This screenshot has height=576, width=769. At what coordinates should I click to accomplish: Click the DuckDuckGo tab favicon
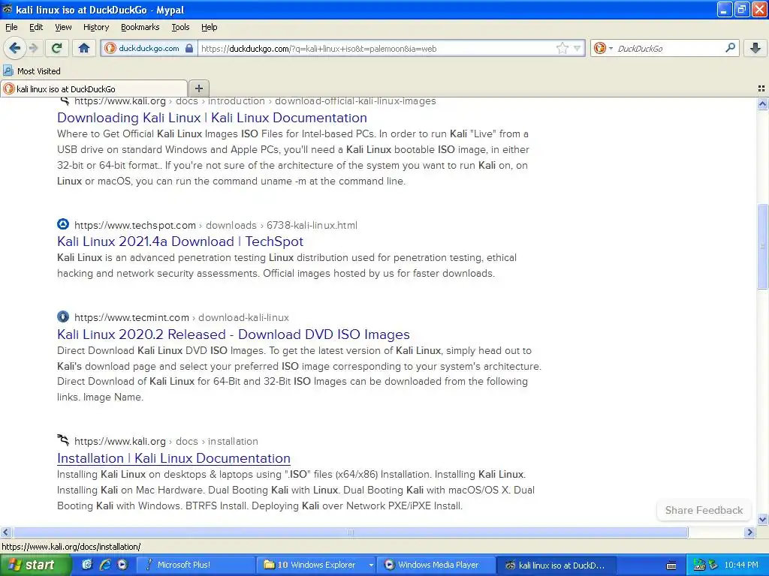[9, 88]
